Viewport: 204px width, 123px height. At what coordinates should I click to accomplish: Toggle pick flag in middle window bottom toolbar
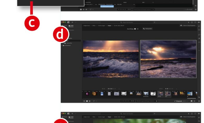(132, 101)
